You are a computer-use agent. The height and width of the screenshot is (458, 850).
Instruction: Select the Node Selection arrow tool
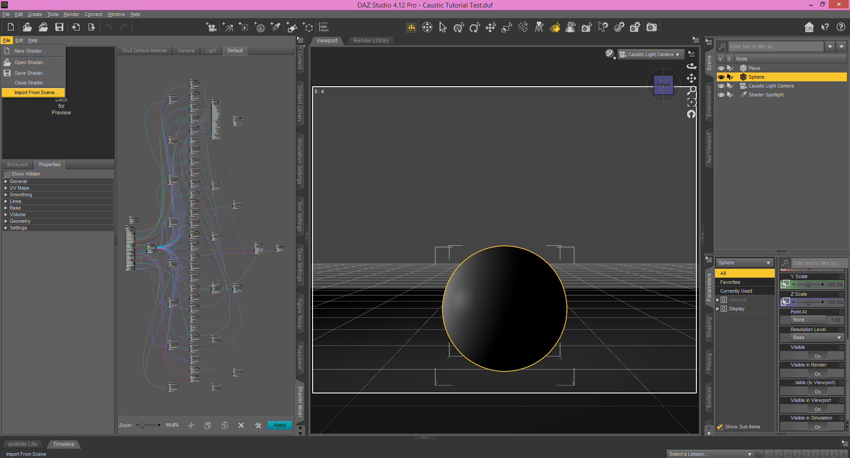click(443, 27)
